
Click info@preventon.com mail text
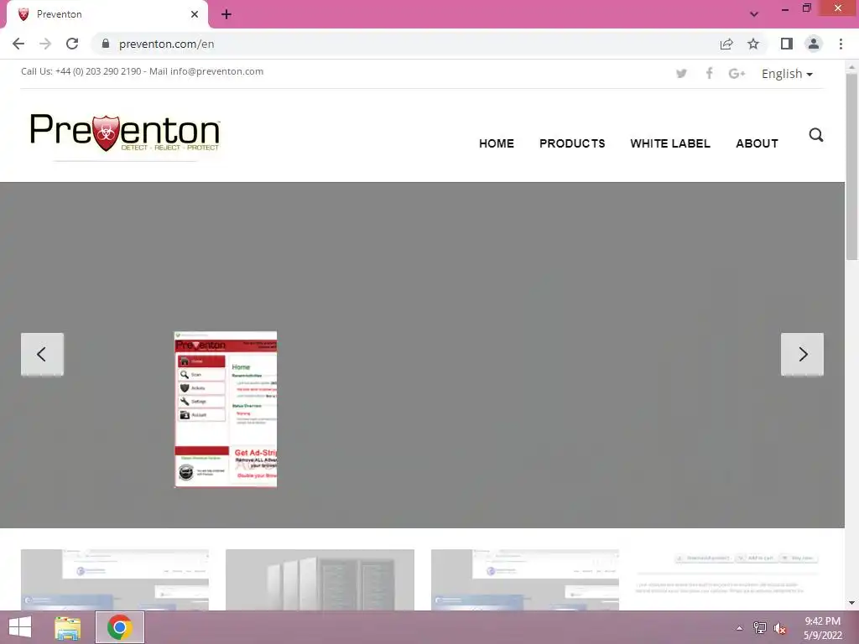[x=216, y=71]
